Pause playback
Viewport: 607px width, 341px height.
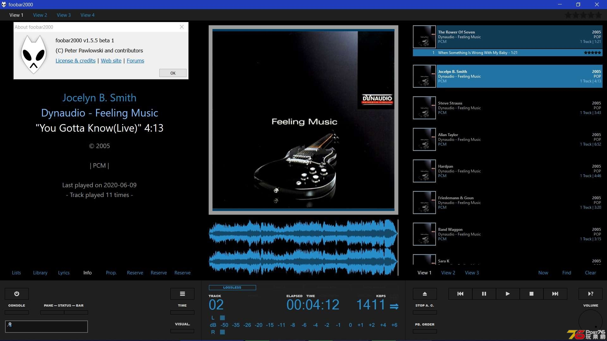(x=484, y=294)
